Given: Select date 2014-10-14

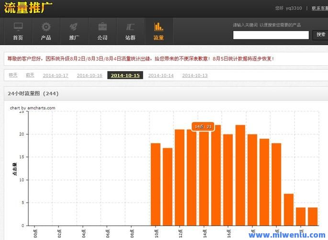Looking at the screenshot, I should (161, 75).
